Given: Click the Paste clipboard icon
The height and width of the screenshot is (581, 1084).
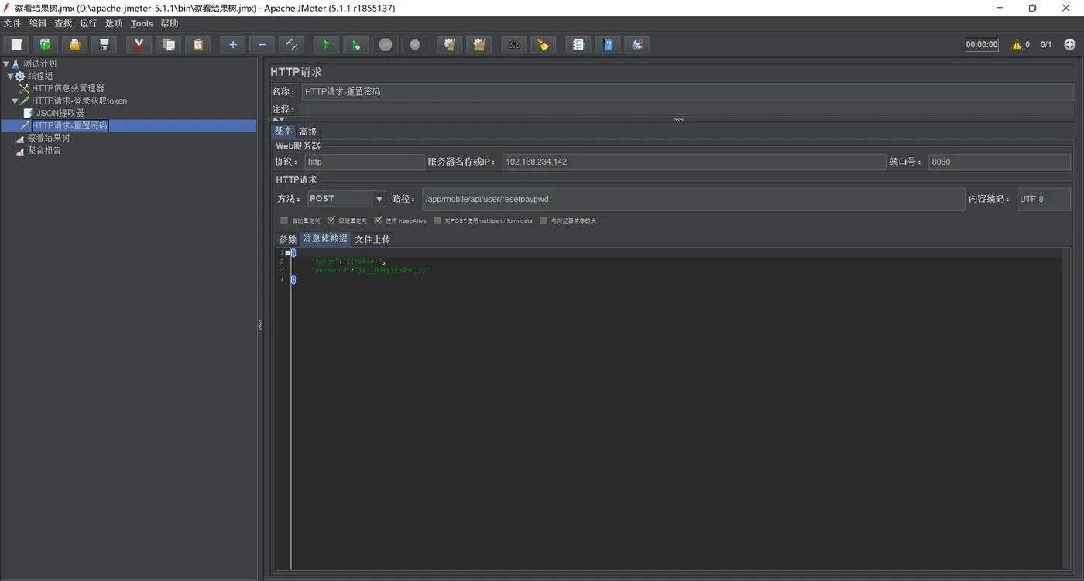Looking at the screenshot, I should (x=197, y=45).
